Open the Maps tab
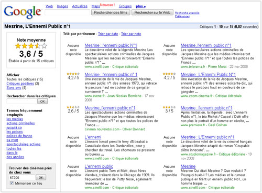 (x=95, y=6)
